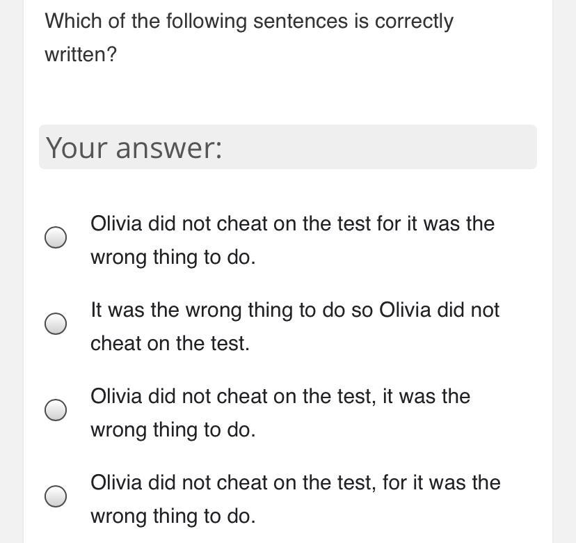Click the answer text 'Olivia did not cheat on the test, it was the'

click(280, 397)
